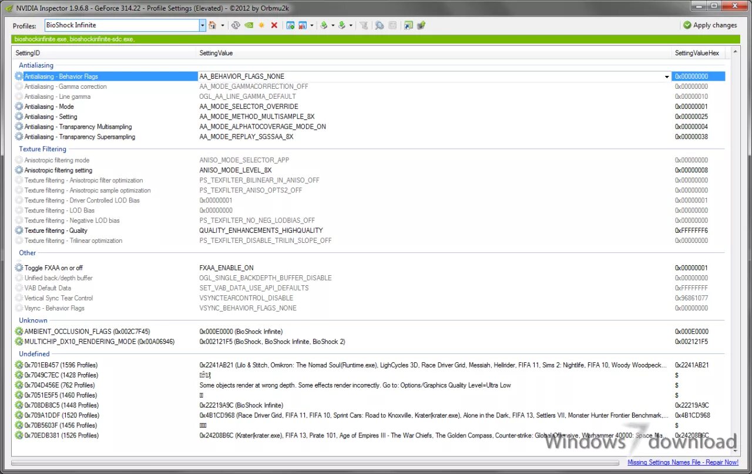Click bioshockinfinite.exe in green application bar
Image resolution: width=752 pixels, height=474 pixels.
(41, 39)
